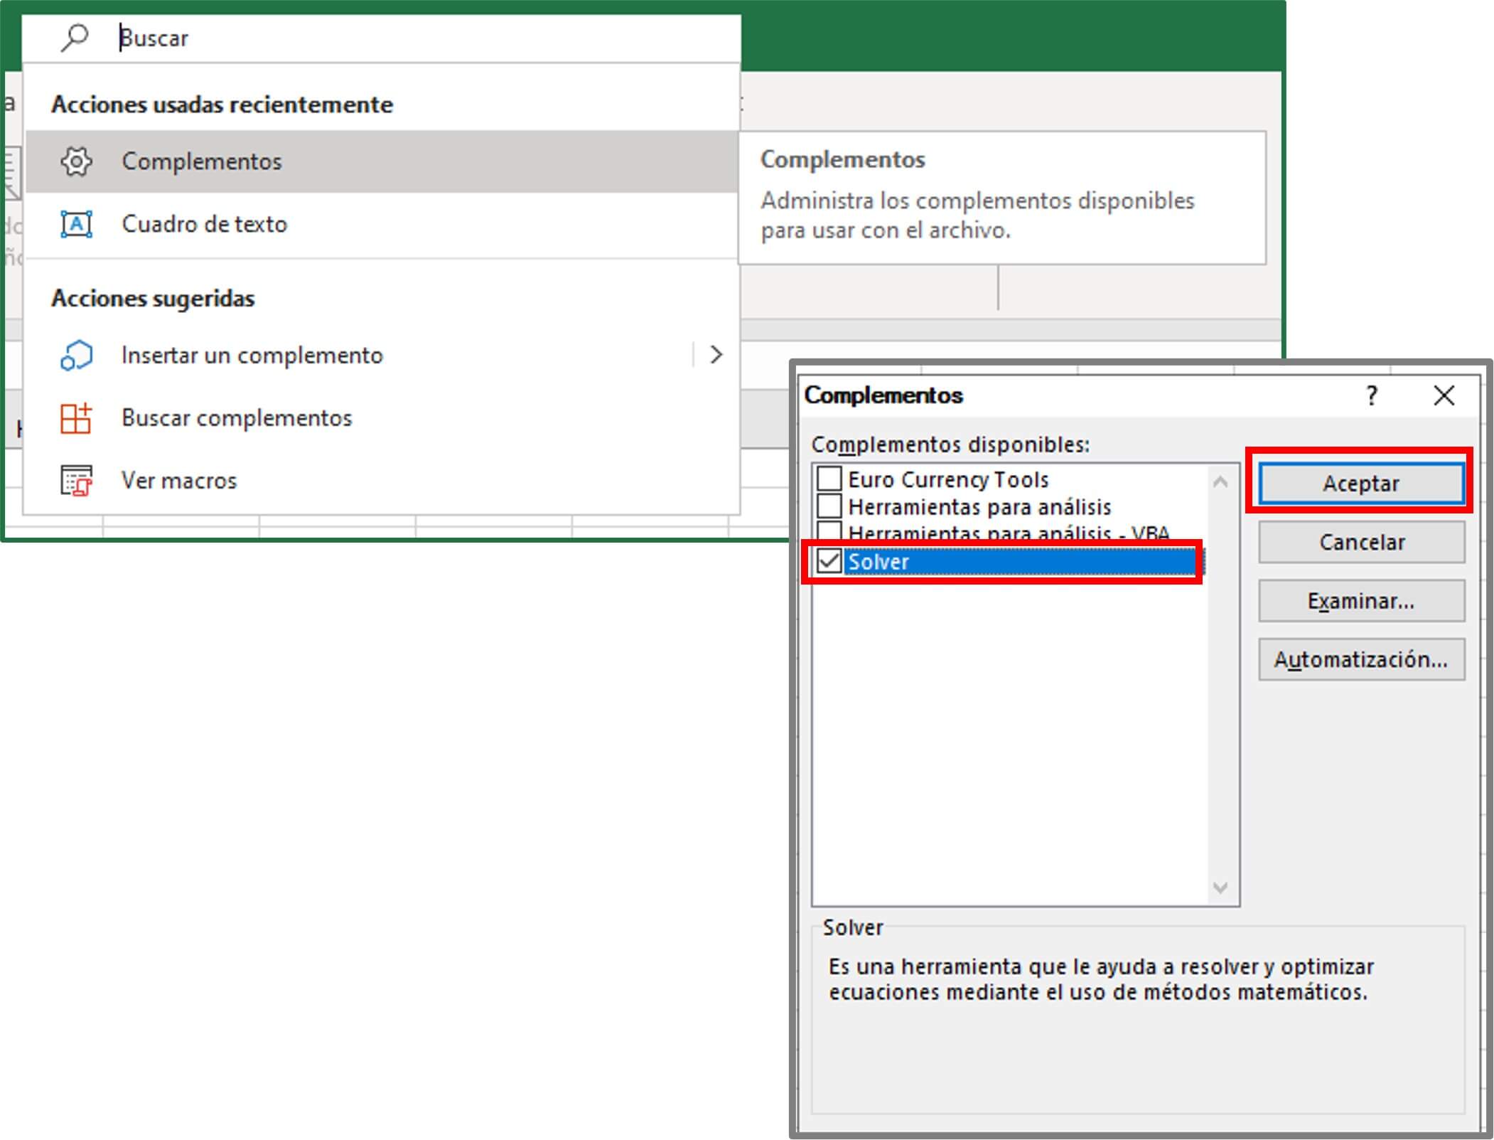Image resolution: width=1494 pixels, height=1140 pixels.
Task: Click the Complementos gear icon
Action: (77, 161)
